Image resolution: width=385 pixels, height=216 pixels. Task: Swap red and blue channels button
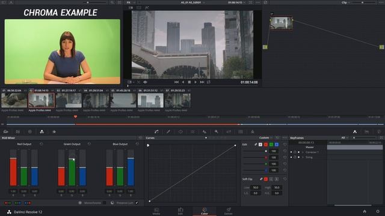(x=28, y=203)
